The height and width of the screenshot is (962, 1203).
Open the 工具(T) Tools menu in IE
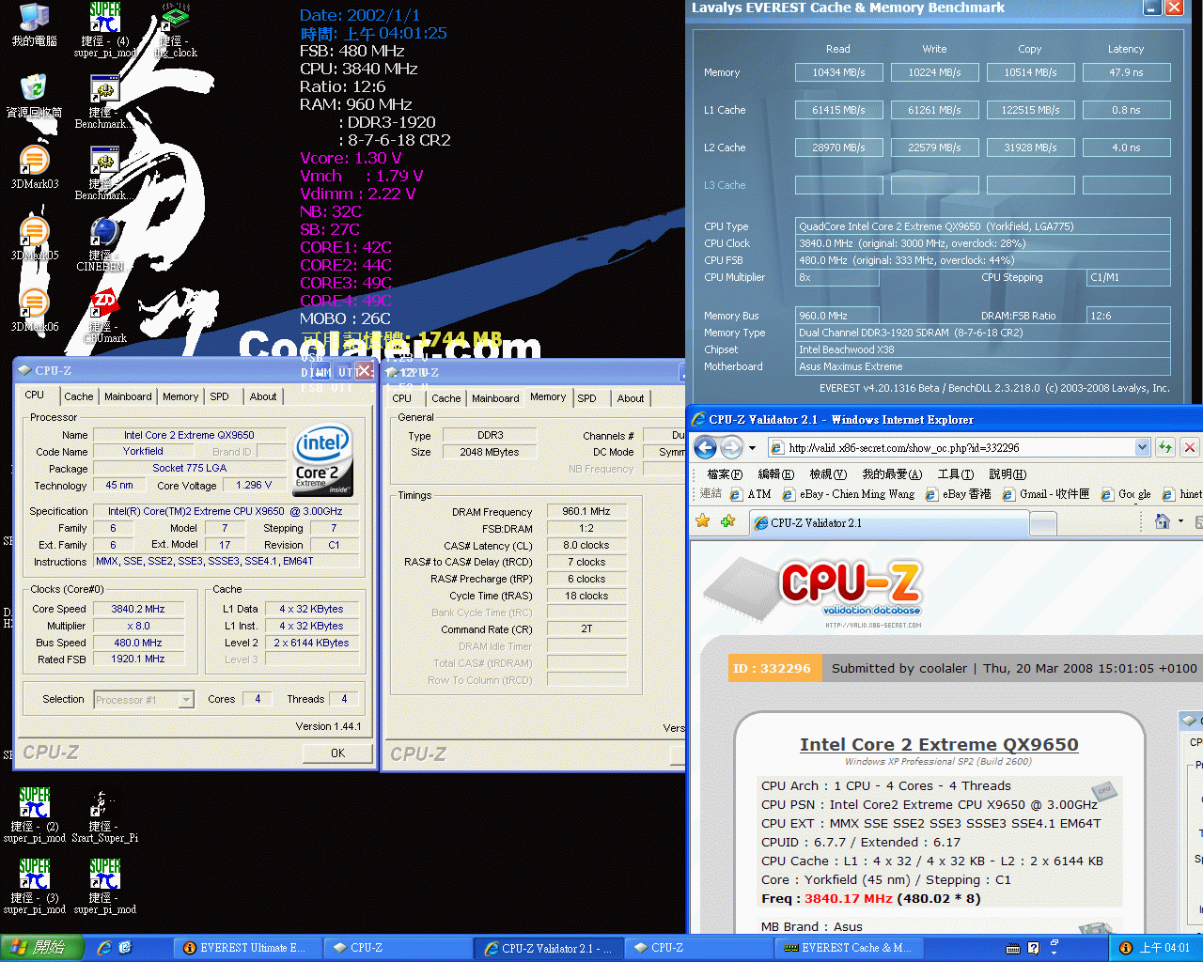coord(955,474)
